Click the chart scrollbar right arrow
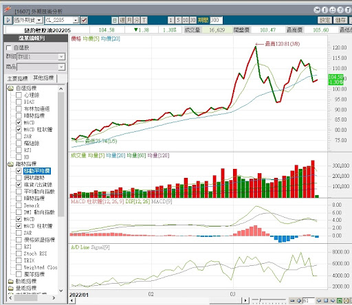Image resolution: width=352 pixels, height=305 pixels. coord(245,300)
